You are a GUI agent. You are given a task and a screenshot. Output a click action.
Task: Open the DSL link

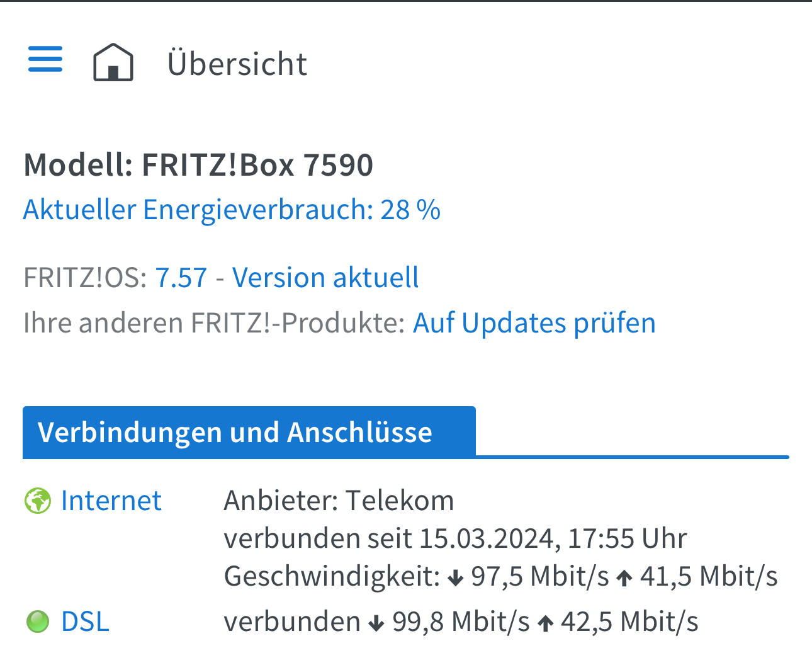coord(85,622)
